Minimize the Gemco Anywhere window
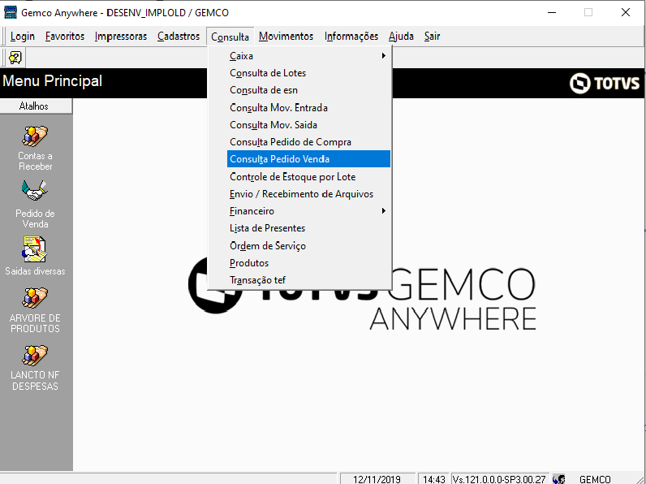Screen dimensions: 646x484 pyautogui.click(x=552, y=12)
